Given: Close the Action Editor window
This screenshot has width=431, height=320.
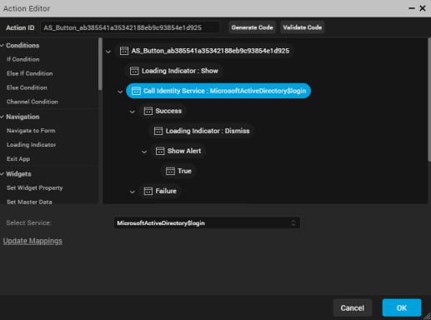Looking at the screenshot, I should pyautogui.click(x=423, y=8).
